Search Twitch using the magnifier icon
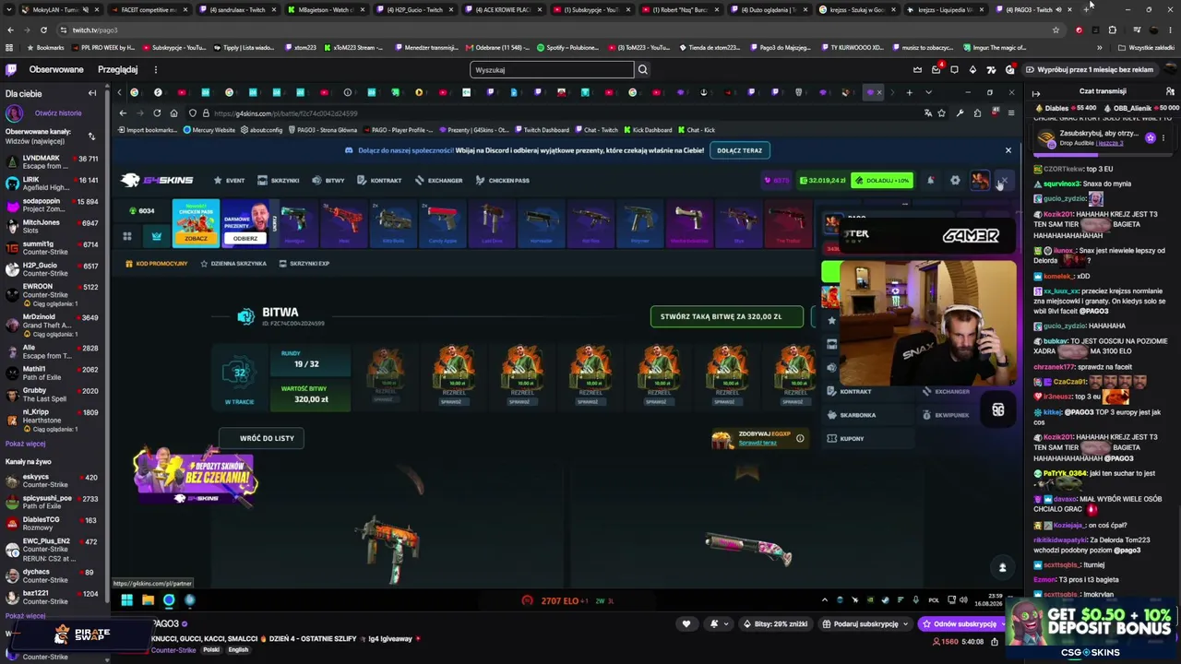The width and height of the screenshot is (1181, 664). (x=643, y=70)
